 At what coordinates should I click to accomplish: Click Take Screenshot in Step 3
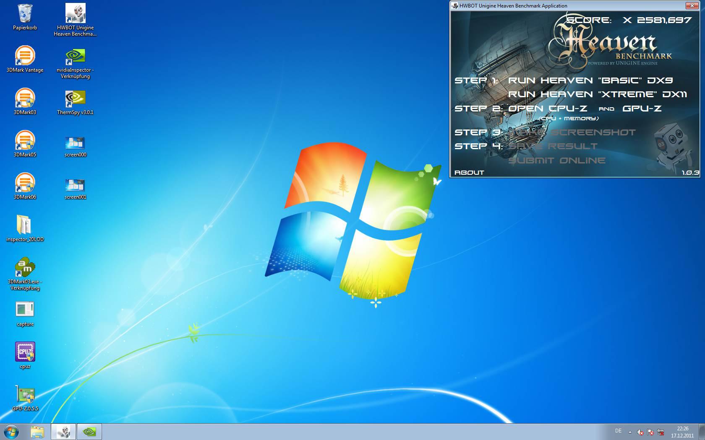[x=572, y=132]
